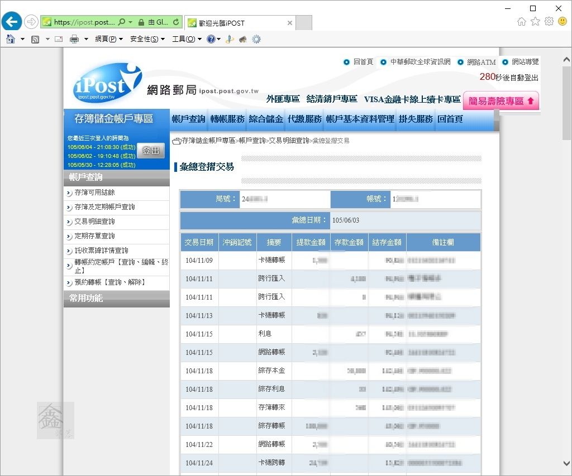Click the browser forward arrow button
572x476 pixels.
pyautogui.click(x=31, y=22)
